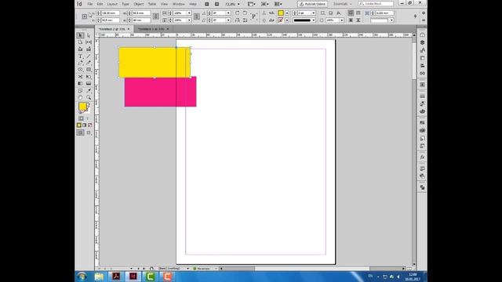This screenshot has width=502, height=282.
Task: Open the Effects (fx) panel icon
Action: point(422,157)
